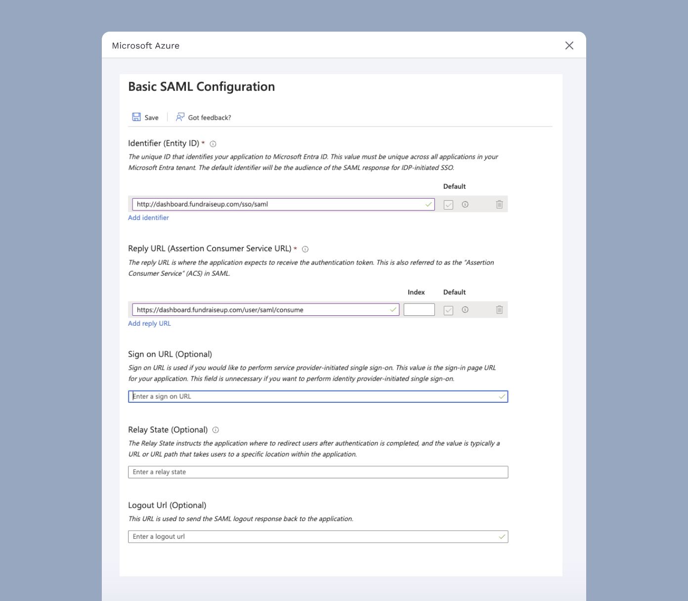The image size is (688, 601).
Task: Click the reply URL Index field
Action: 419,310
